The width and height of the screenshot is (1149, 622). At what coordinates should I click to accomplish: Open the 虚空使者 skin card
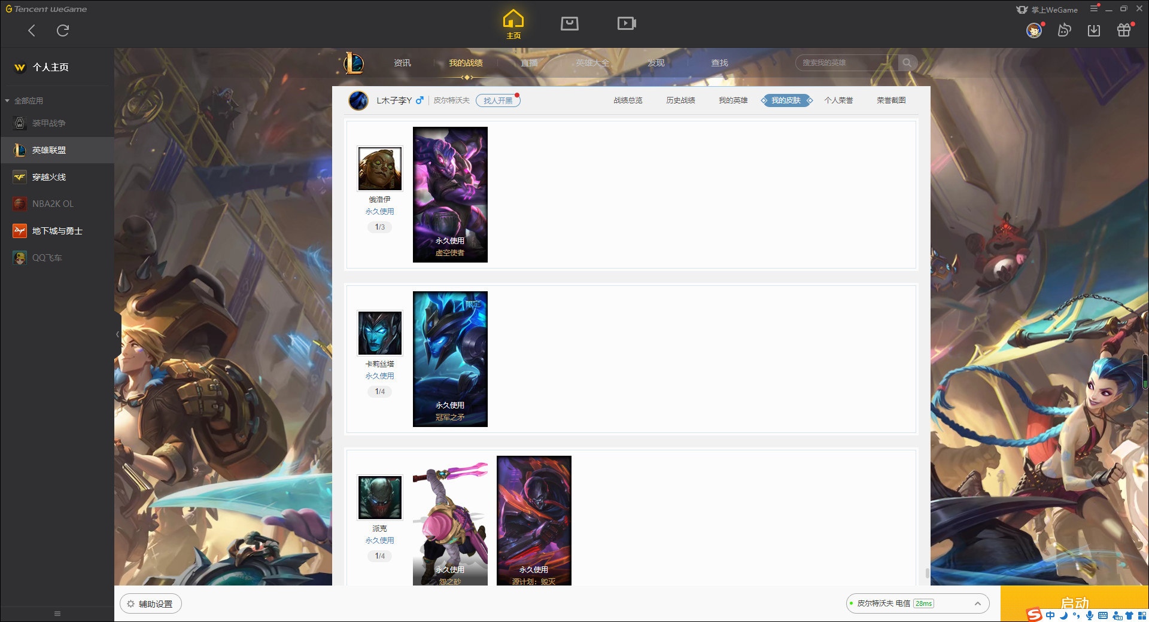point(450,194)
